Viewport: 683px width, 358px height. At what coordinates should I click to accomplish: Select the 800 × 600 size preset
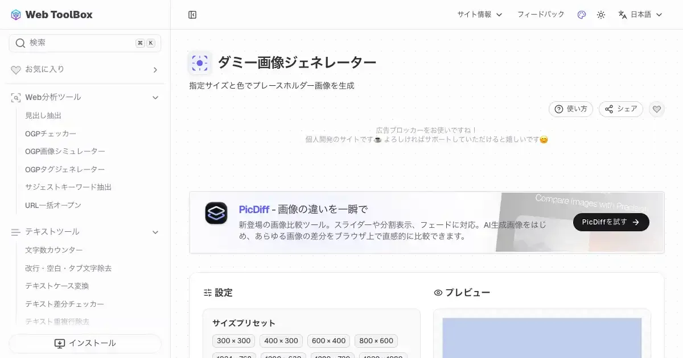pos(376,341)
